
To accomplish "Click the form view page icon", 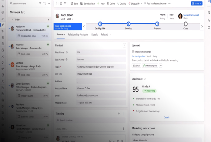I will (x=61, y=3).
